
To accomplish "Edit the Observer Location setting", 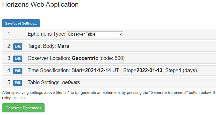I will pyautogui.click(x=18, y=58).
